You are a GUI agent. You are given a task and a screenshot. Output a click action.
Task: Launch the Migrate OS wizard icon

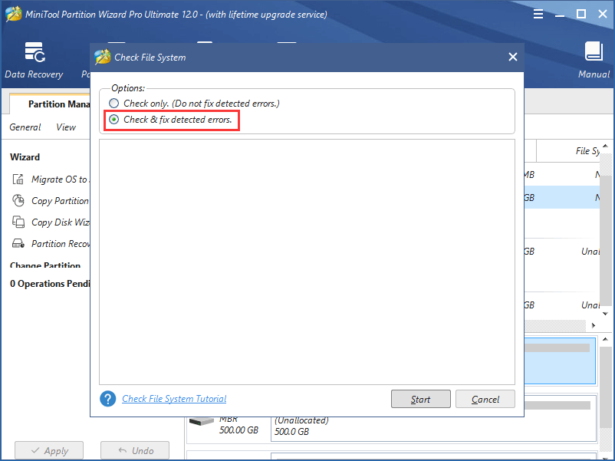[18, 179]
